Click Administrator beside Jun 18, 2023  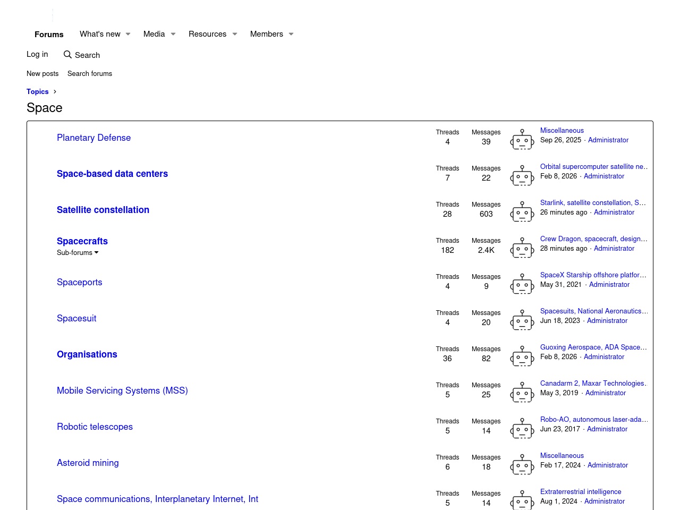coord(607,321)
